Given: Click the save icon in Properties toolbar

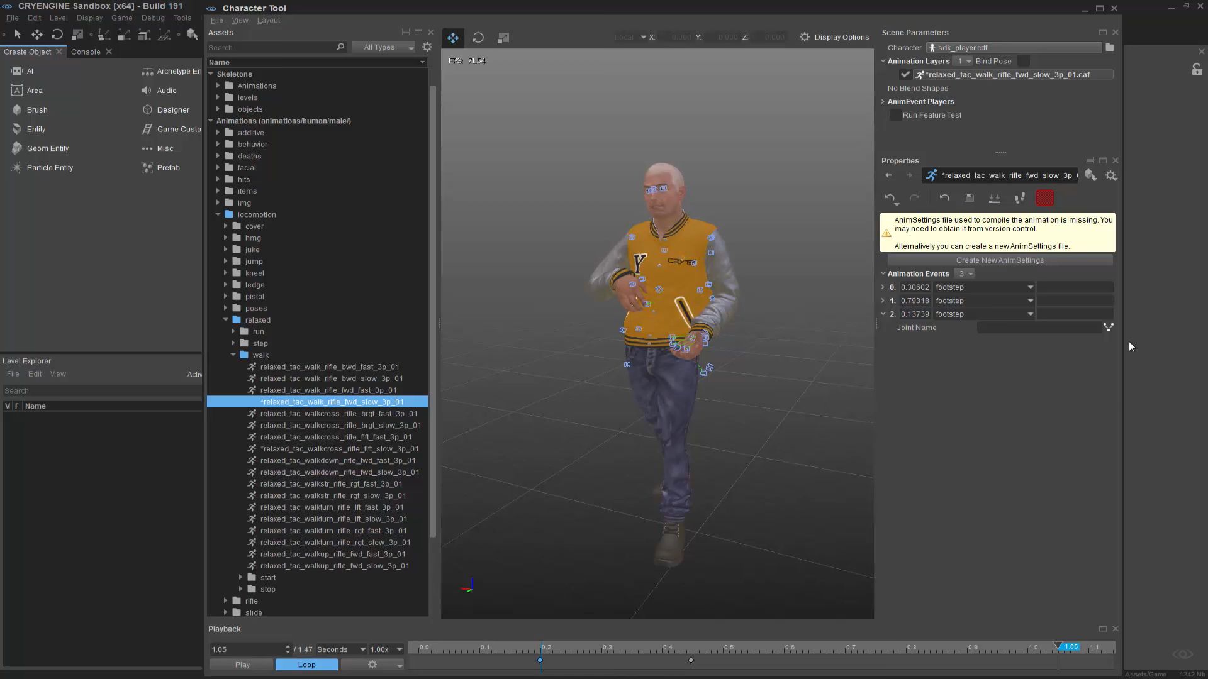Looking at the screenshot, I should tap(969, 198).
